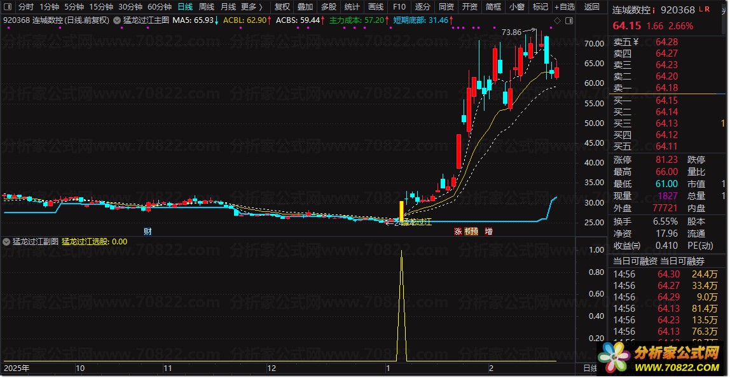This screenshot has height=378, width=730.
Task: Click the 涨 marker below chart
Action: click(458, 231)
